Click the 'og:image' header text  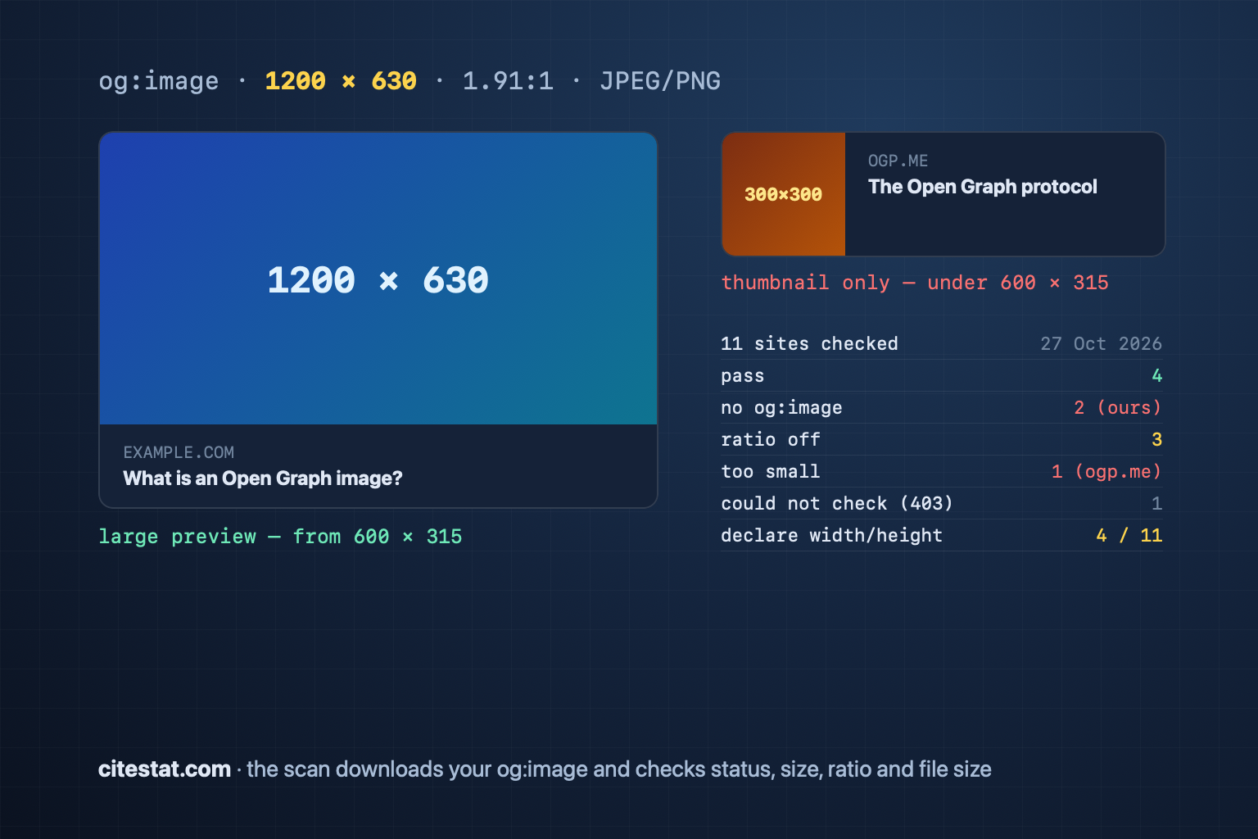[159, 81]
